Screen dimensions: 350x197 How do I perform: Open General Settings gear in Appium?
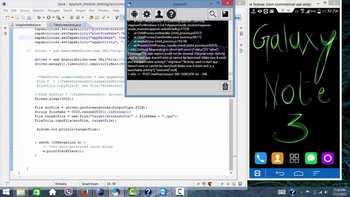147,14
